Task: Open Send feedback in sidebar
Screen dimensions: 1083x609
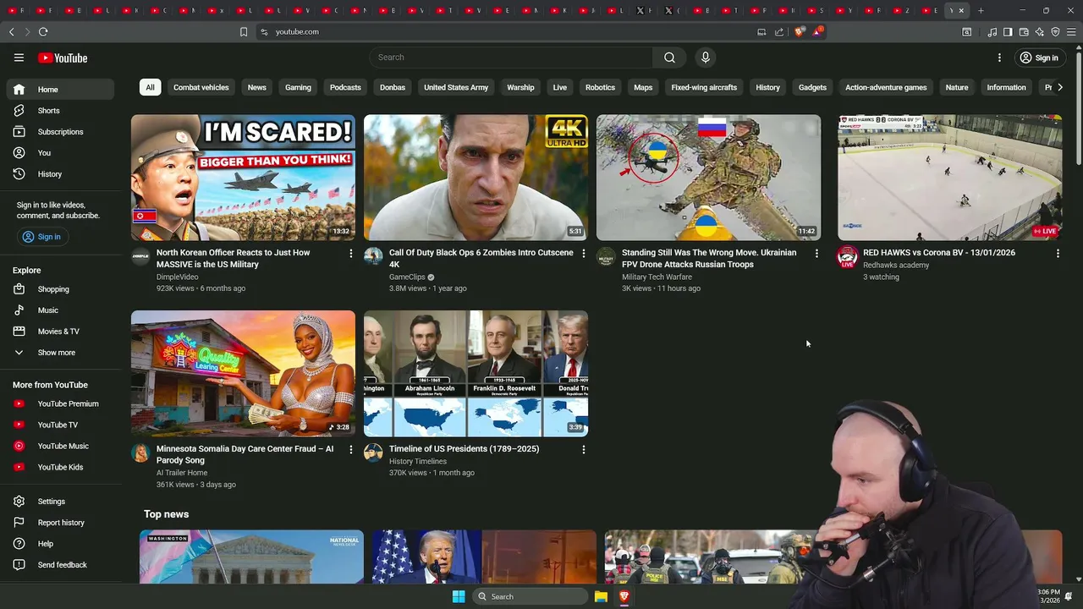Action: [x=59, y=565]
